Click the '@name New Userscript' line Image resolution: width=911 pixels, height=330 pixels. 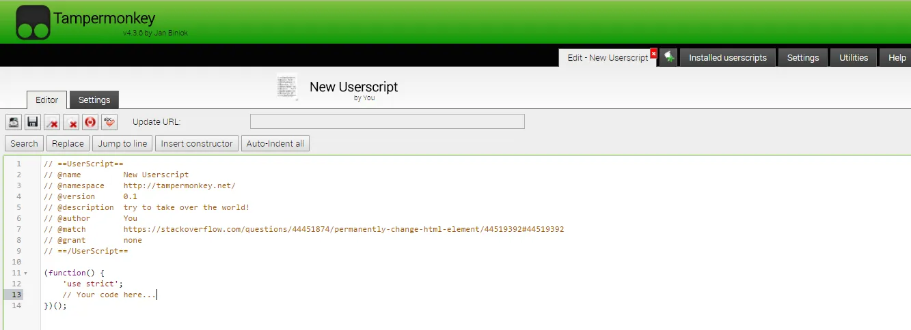(x=116, y=175)
